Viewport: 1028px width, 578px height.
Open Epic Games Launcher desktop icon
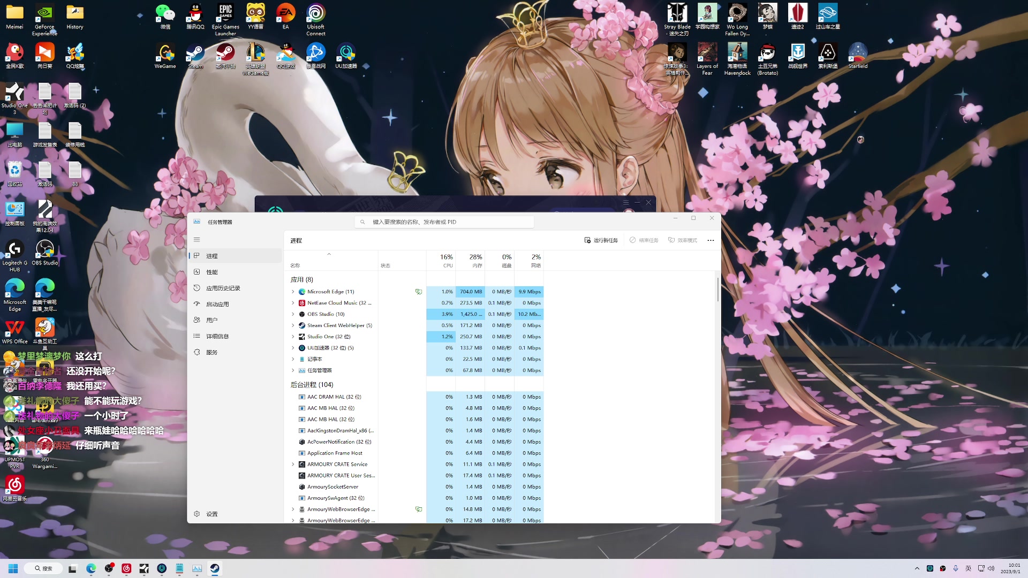click(225, 20)
